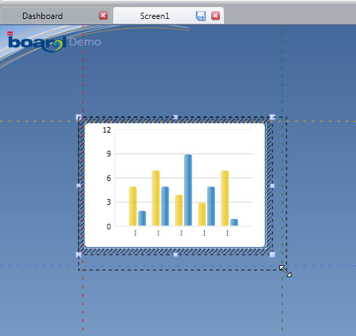Image resolution: width=356 pixels, height=336 pixels.
Task: Switch to the Dashboard tab
Action: [x=43, y=16]
